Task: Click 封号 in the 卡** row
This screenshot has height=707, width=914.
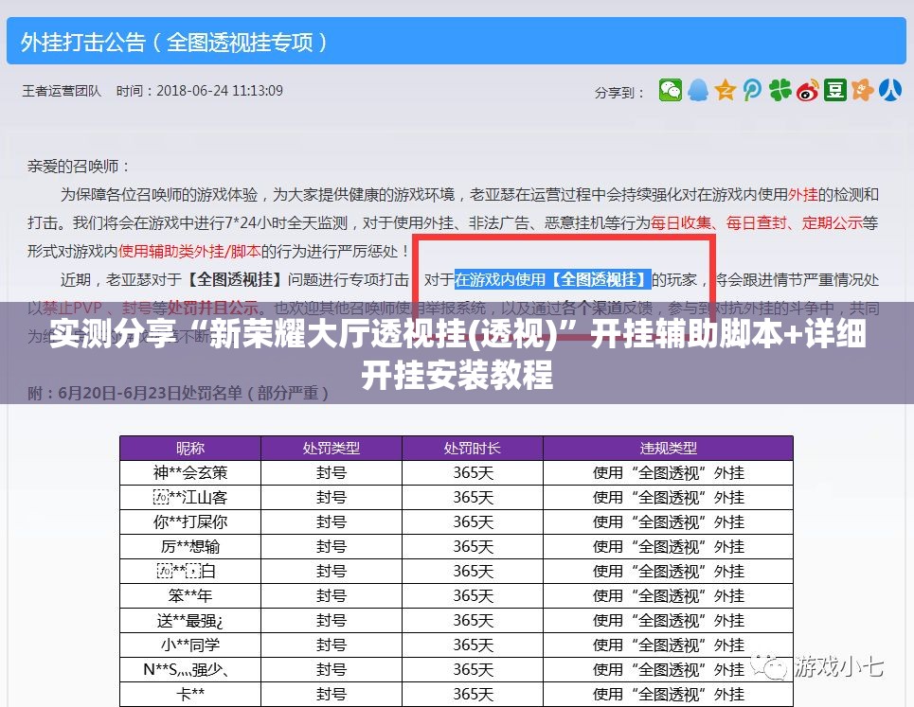Action: 332,694
